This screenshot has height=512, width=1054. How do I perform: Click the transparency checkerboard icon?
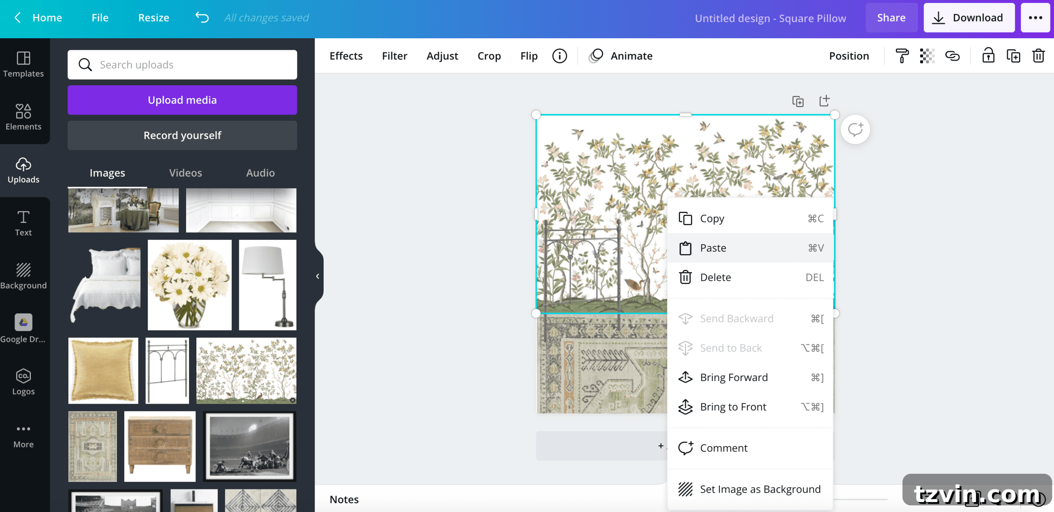click(x=927, y=56)
